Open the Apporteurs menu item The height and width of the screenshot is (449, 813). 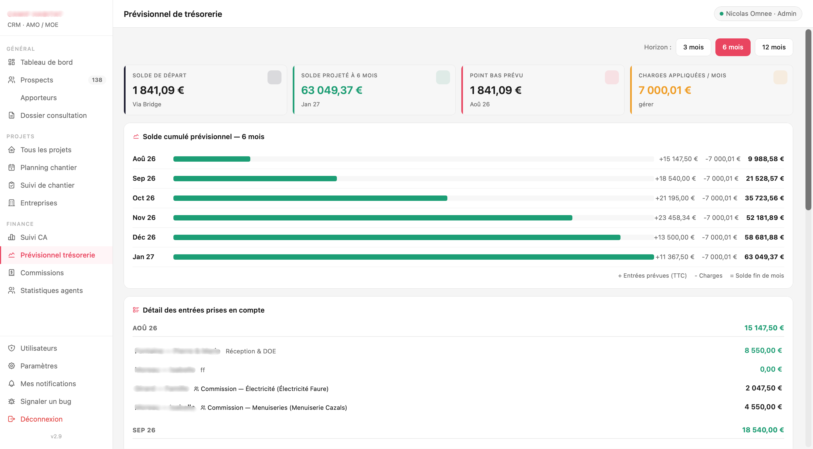click(56, 98)
